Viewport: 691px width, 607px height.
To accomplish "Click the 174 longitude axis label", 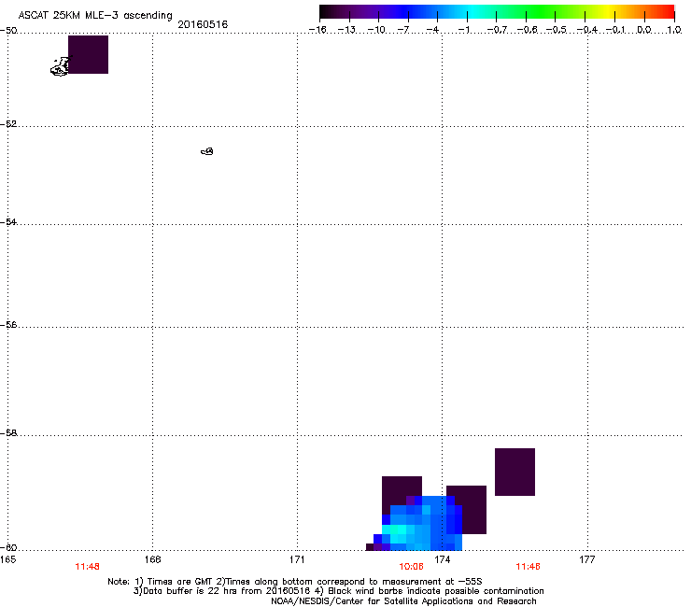I will [442, 559].
